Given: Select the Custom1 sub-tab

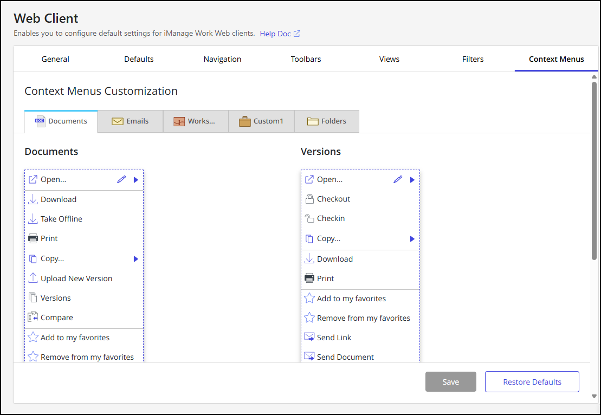Looking at the screenshot, I should click(261, 121).
